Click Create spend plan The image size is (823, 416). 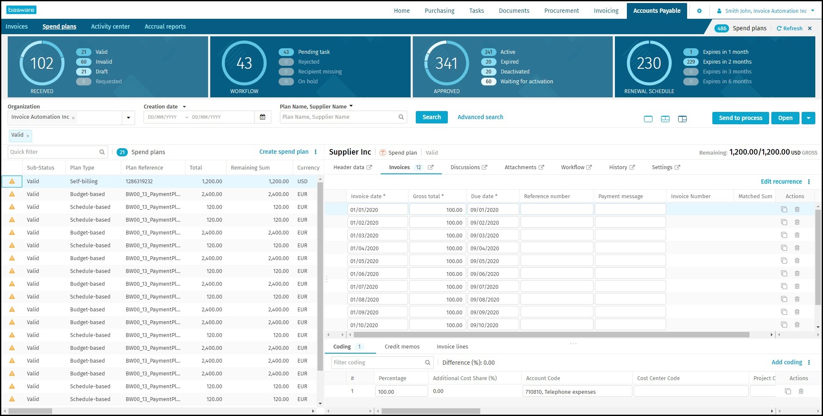(x=284, y=152)
